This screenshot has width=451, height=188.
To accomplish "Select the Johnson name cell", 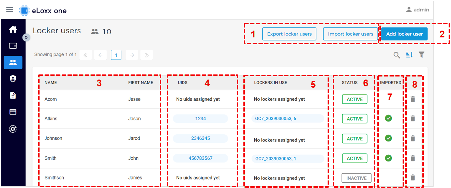I will [x=54, y=138].
